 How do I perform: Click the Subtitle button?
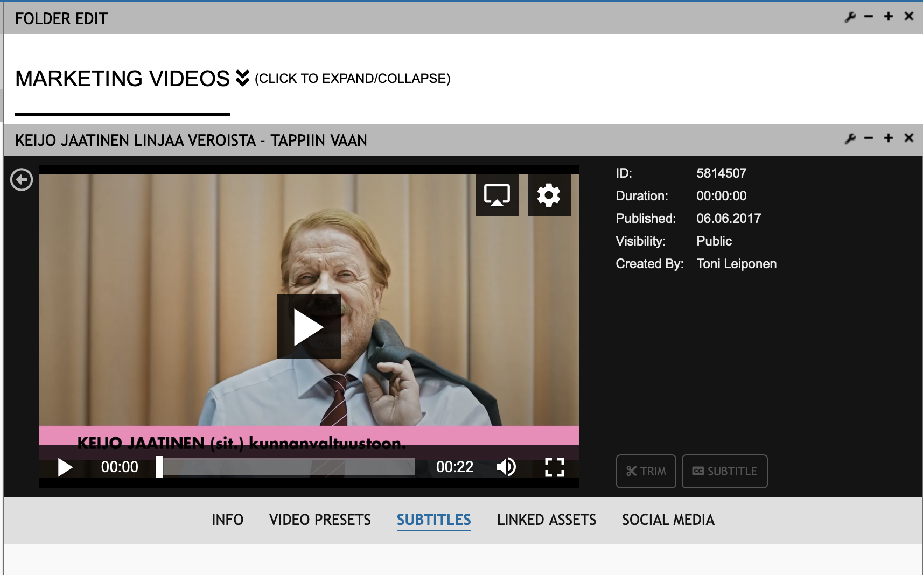click(724, 472)
